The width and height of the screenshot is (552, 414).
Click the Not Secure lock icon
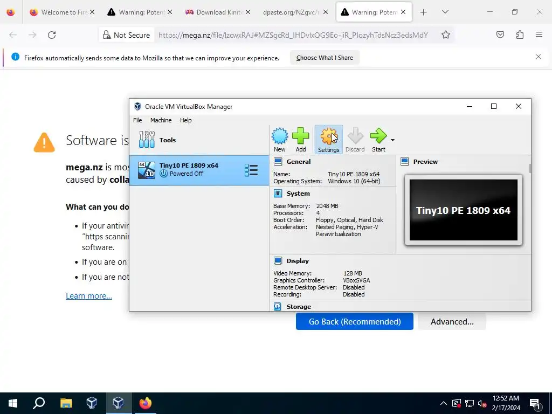(x=106, y=35)
